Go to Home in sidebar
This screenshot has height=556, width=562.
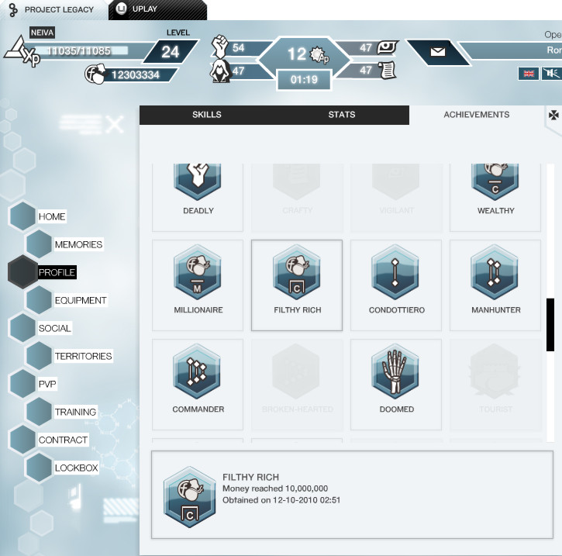(52, 216)
